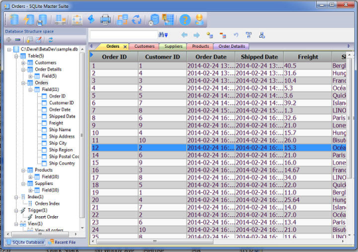Close the Orders tab with X
The width and height of the screenshot is (358, 252).
(x=125, y=46)
